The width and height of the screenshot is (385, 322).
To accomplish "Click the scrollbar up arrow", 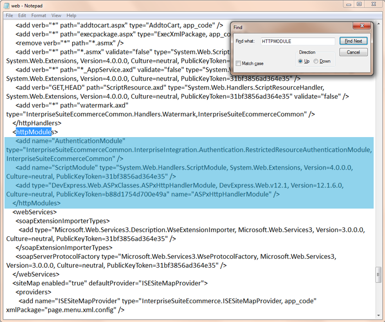I will tap(378, 23).
